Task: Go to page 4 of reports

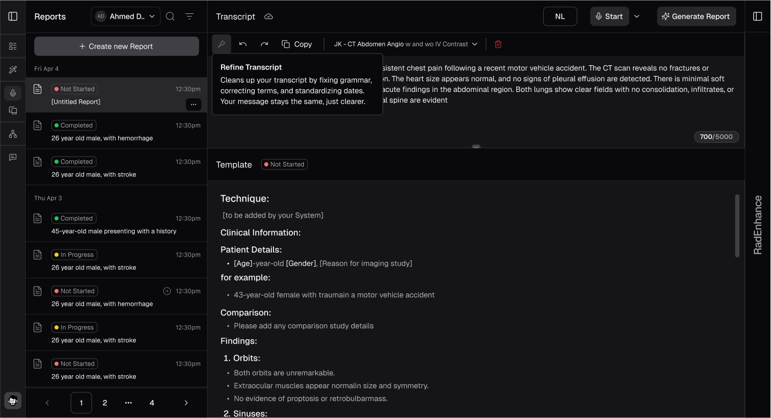Action: coord(152,403)
